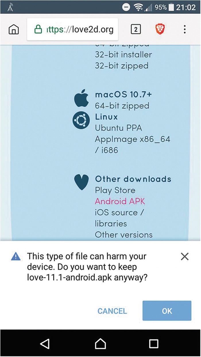Open the Other versions link
The height and width of the screenshot is (357, 201).
pos(123,235)
